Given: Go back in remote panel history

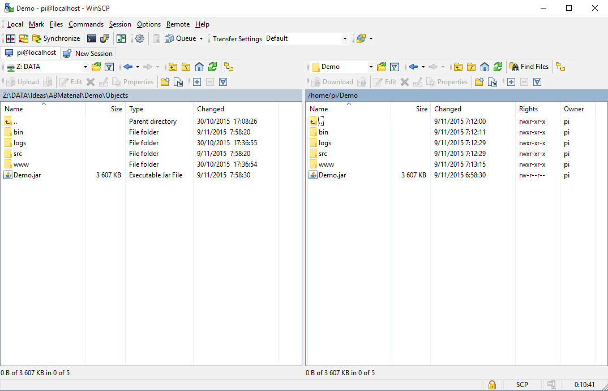Looking at the screenshot, I should 413,67.
